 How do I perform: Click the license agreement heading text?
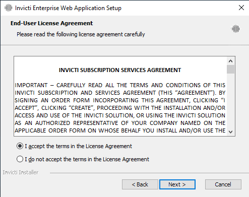point(120,70)
